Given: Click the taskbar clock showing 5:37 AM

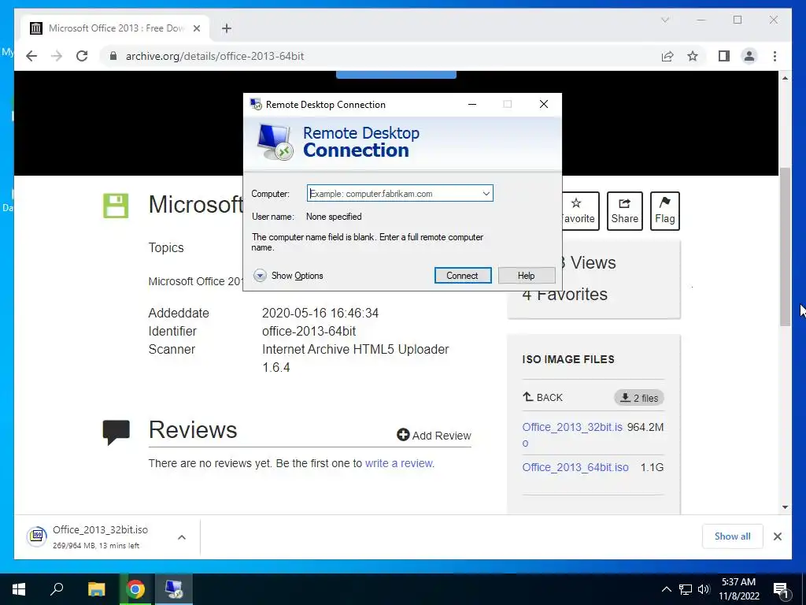Looking at the screenshot, I should [738, 589].
